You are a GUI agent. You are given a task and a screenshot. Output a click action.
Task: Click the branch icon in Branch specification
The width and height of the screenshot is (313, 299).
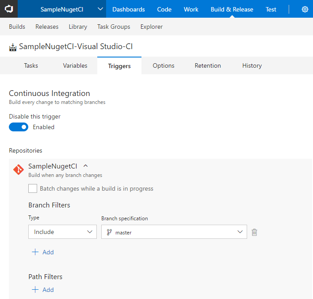109,232
